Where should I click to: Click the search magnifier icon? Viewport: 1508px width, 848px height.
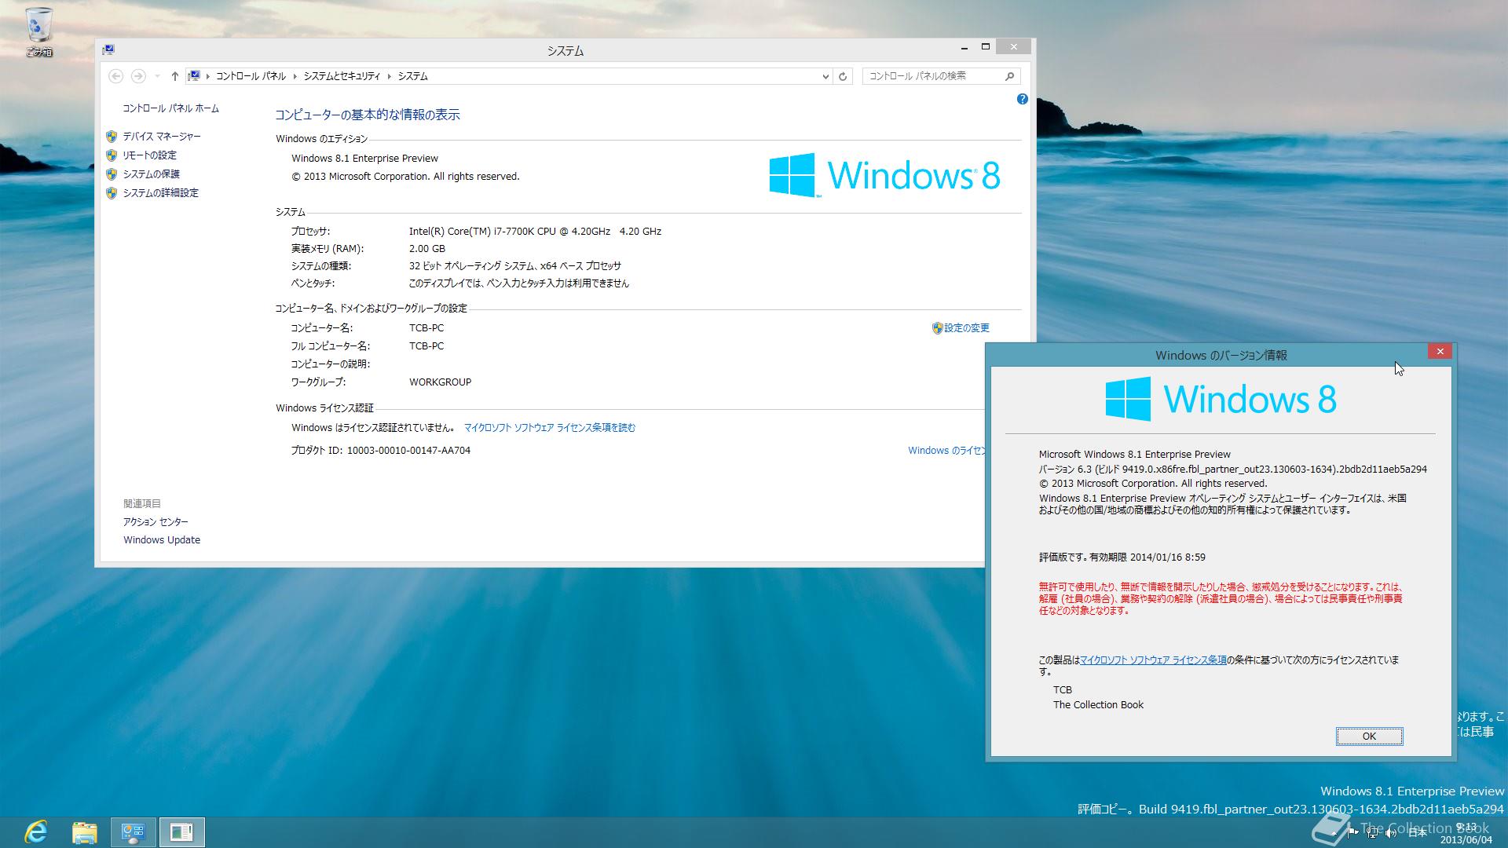tap(1010, 76)
